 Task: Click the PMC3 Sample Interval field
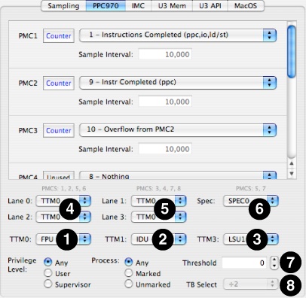pos(165,149)
